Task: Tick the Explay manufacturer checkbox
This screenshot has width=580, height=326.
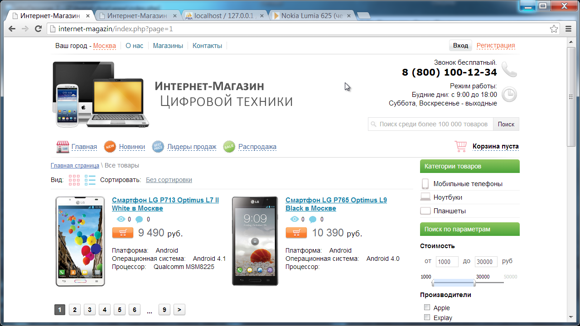Action: [427, 317]
